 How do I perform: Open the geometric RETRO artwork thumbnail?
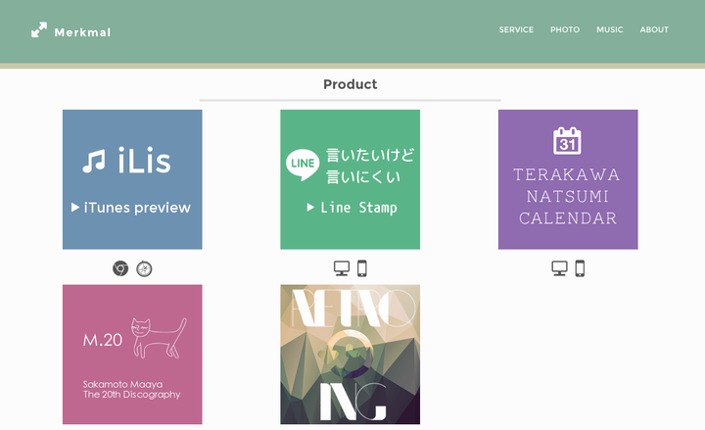click(x=350, y=355)
